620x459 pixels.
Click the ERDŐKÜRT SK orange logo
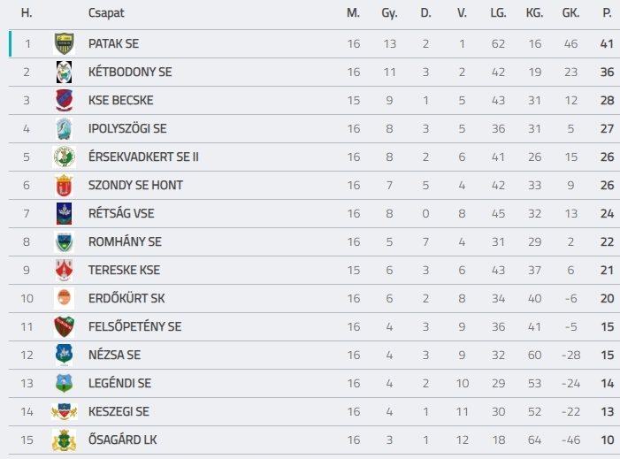[x=64, y=299]
